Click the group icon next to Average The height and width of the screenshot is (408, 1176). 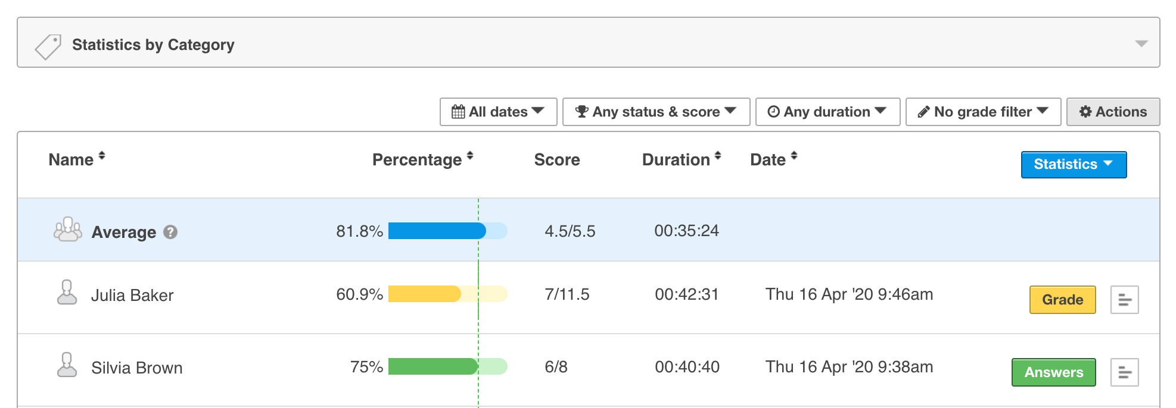click(68, 230)
